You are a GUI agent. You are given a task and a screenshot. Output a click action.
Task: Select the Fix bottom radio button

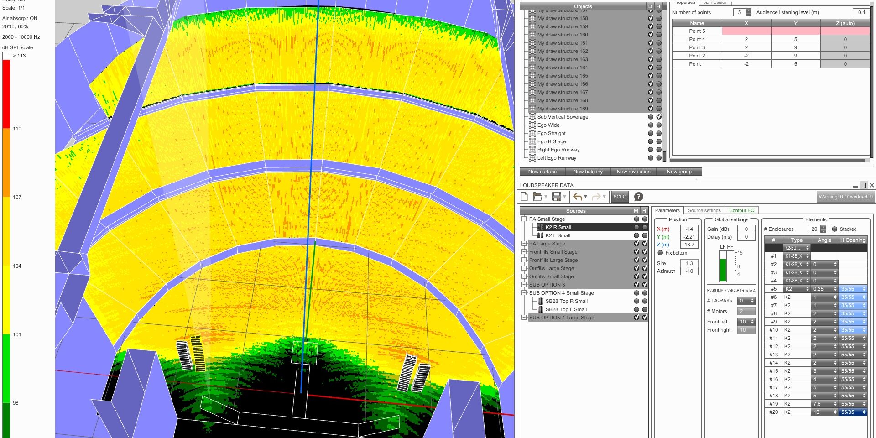[x=660, y=253]
